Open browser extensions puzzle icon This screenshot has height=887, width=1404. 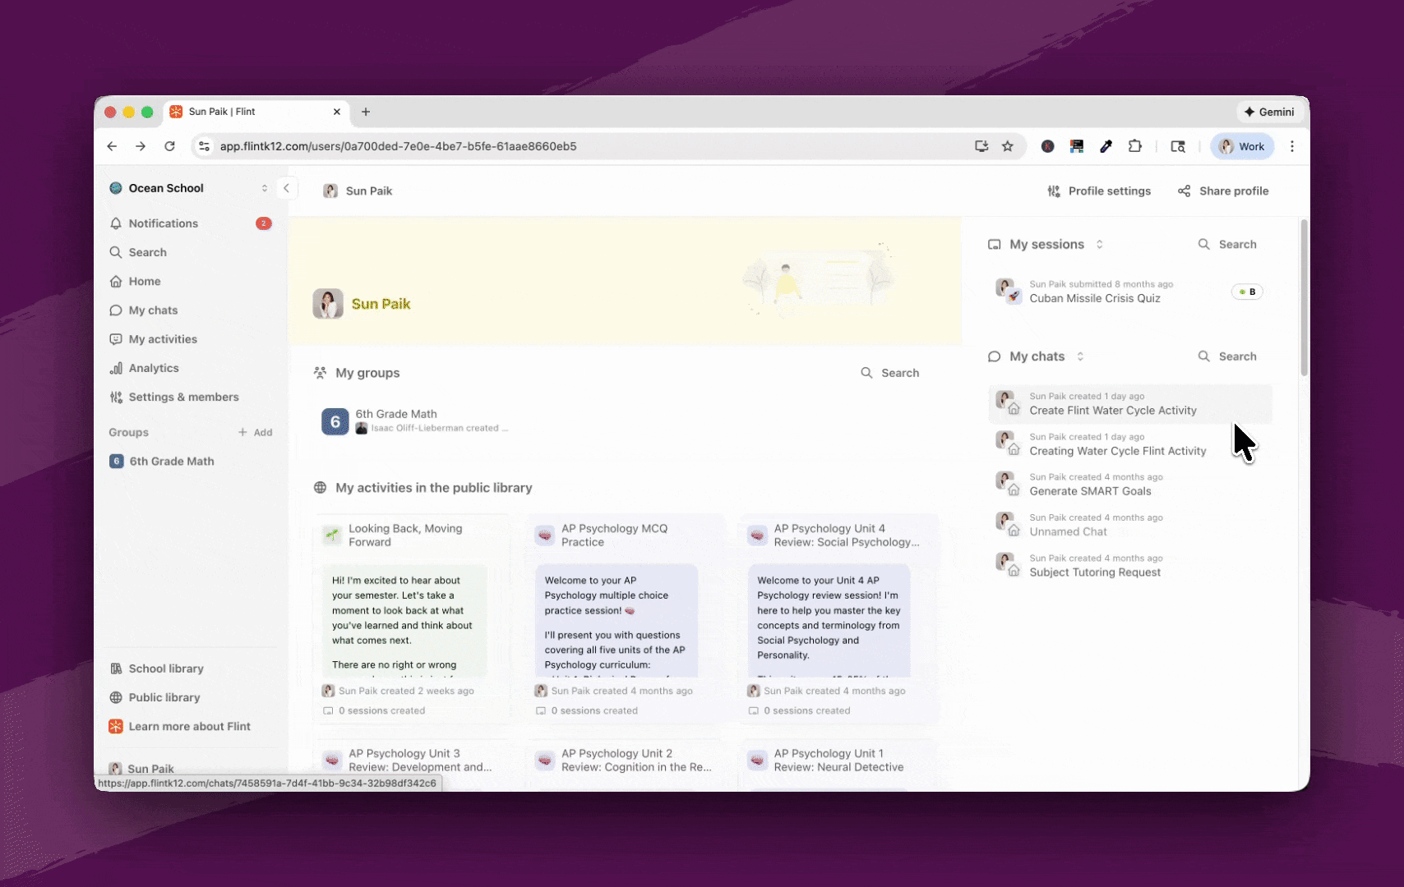click(x=1135, y=146)
